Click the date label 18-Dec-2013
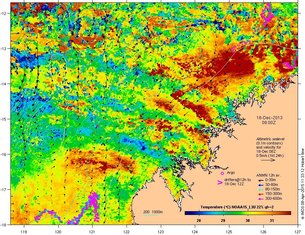 [269, 118]
